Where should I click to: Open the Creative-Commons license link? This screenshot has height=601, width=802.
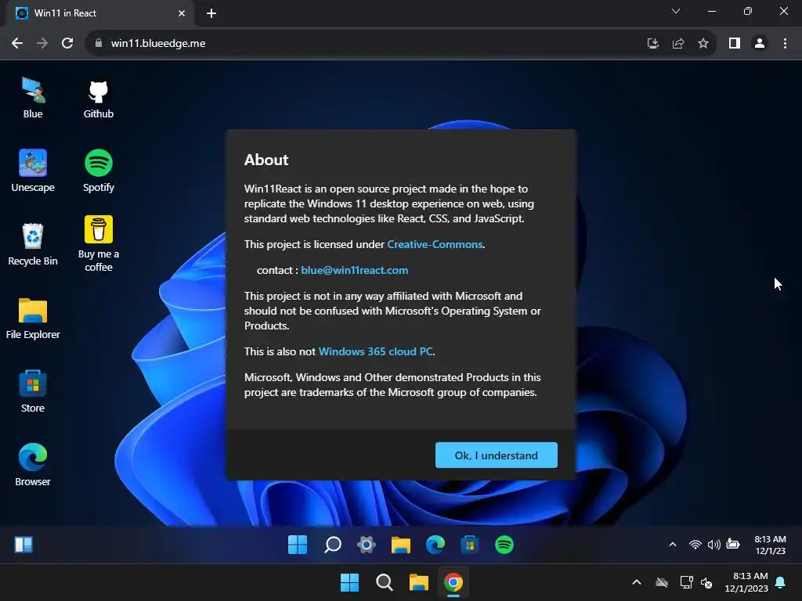[x=435, y=244]
